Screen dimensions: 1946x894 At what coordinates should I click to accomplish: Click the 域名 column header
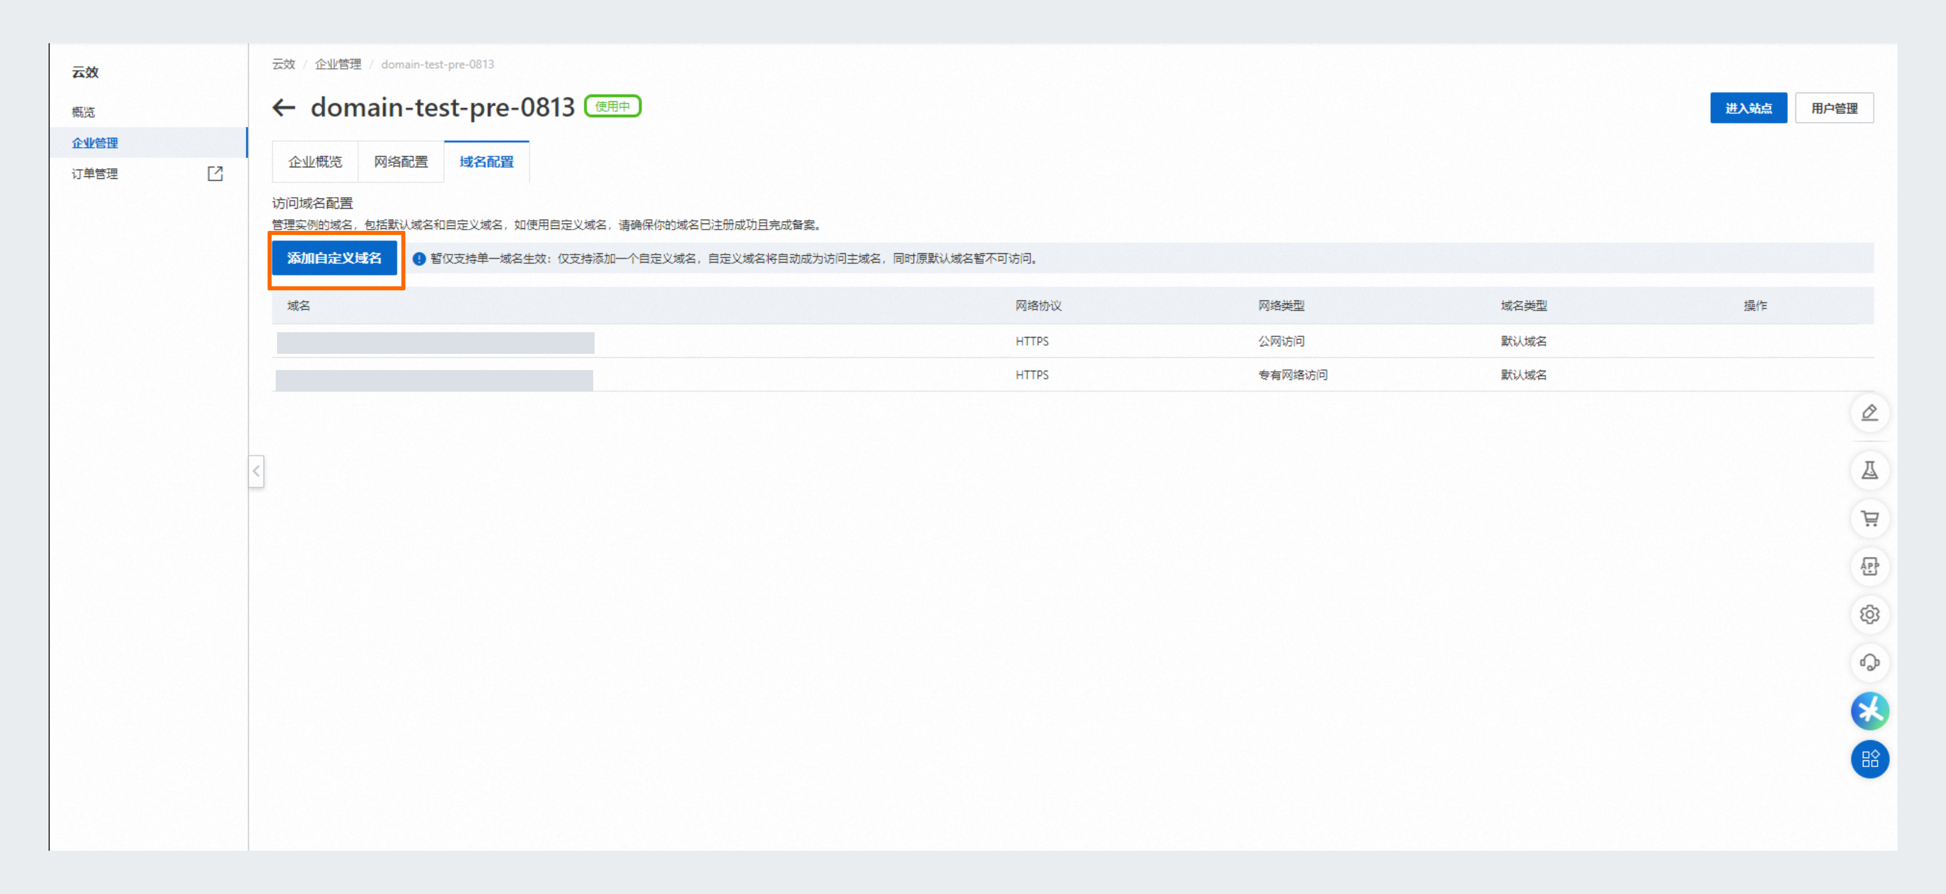tap(299, 306)
